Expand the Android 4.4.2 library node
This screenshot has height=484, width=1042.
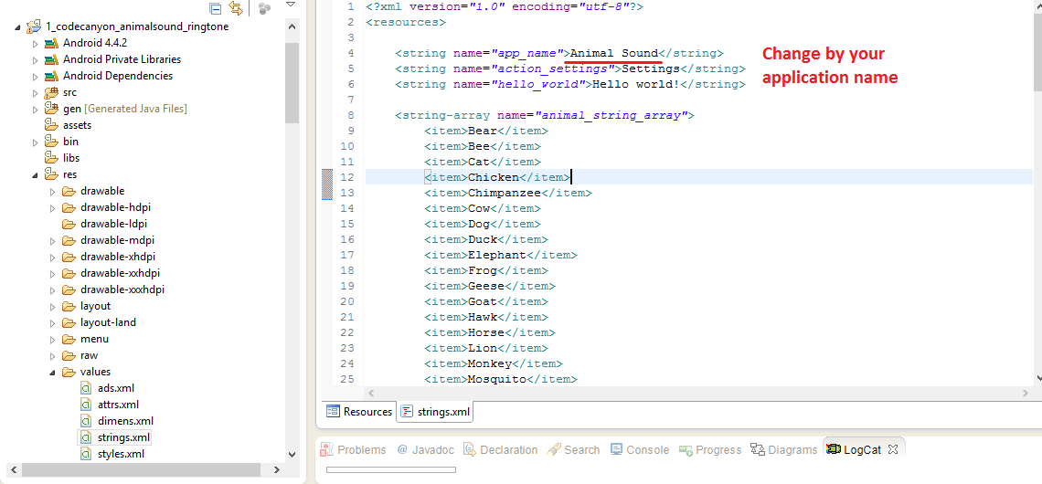(x=36, y=44)
